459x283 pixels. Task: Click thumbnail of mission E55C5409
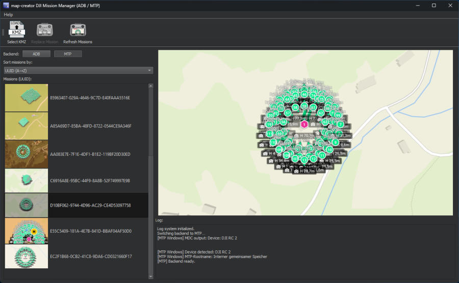[x=27, y=231]
